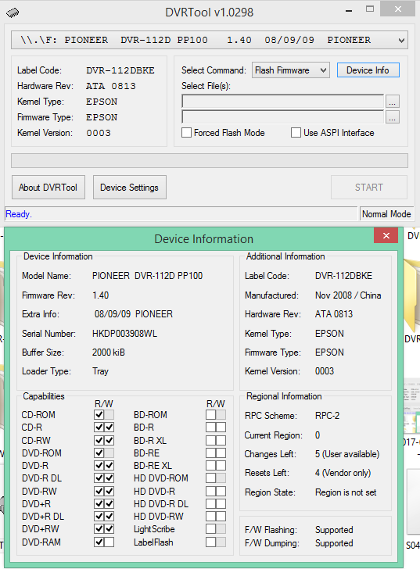Browse for the second firmware file
This screenshot has width=420, height=569.
(x=393, y=117)
